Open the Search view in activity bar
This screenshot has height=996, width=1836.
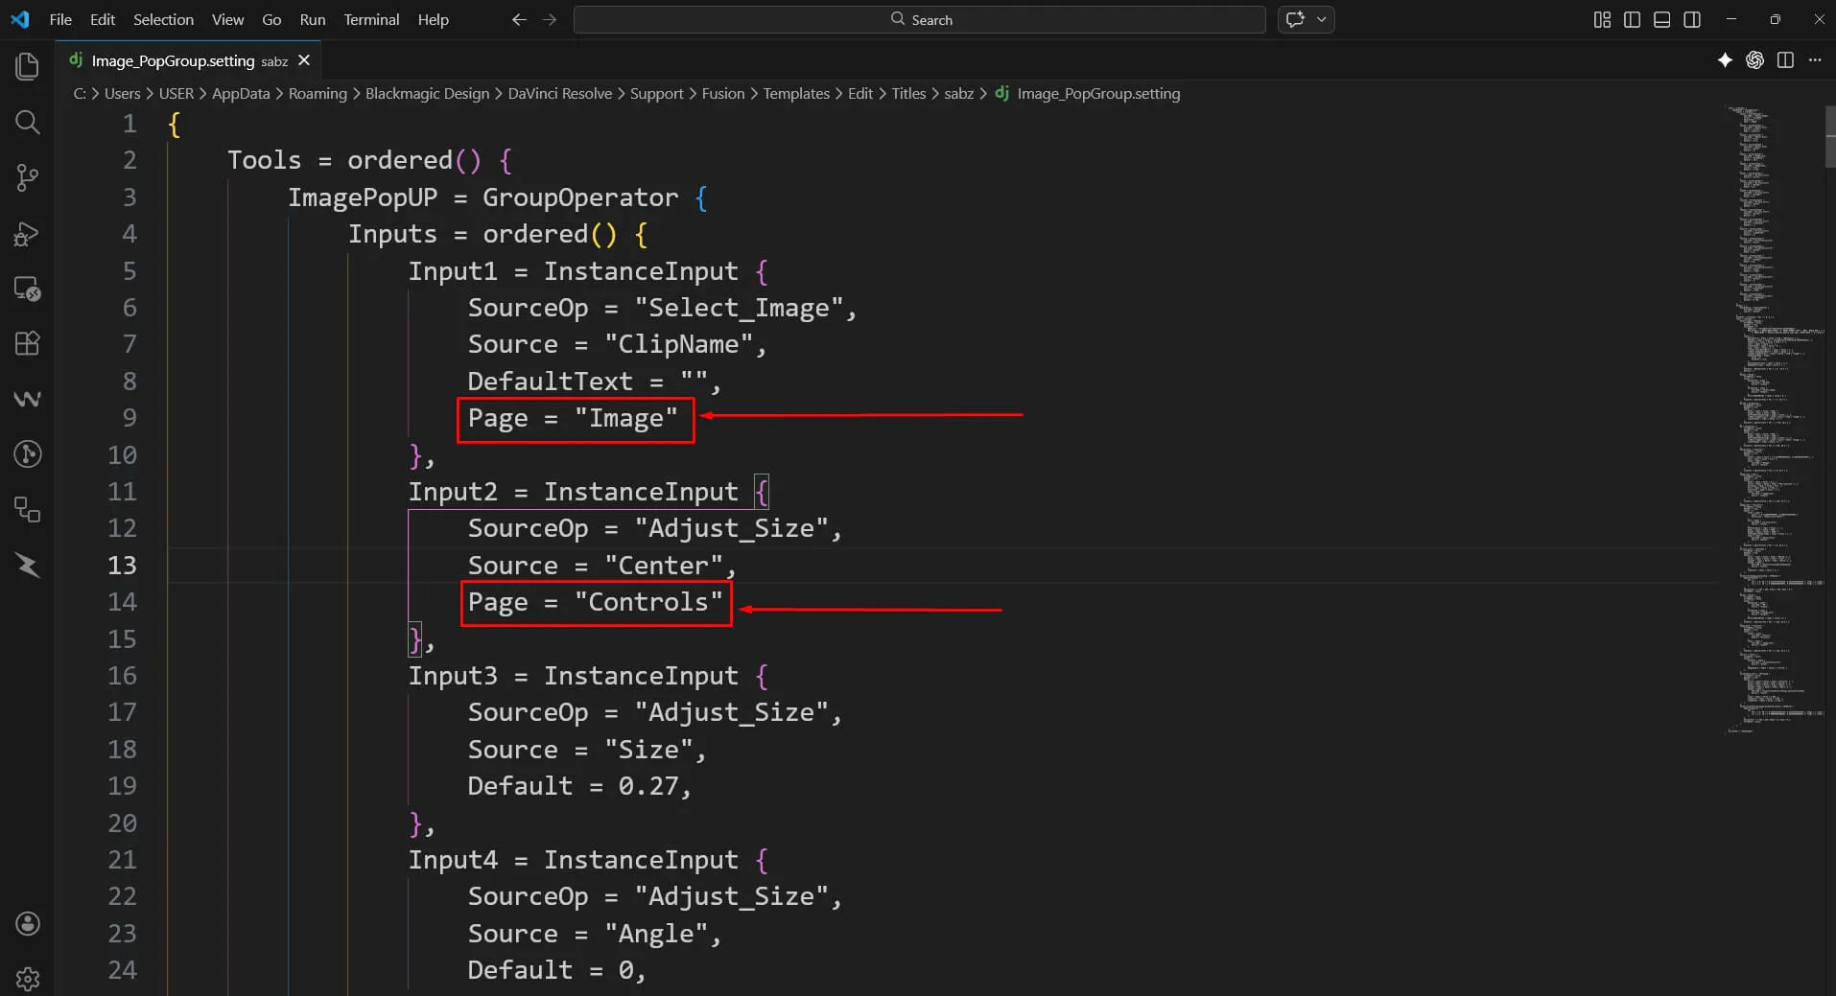27,122
